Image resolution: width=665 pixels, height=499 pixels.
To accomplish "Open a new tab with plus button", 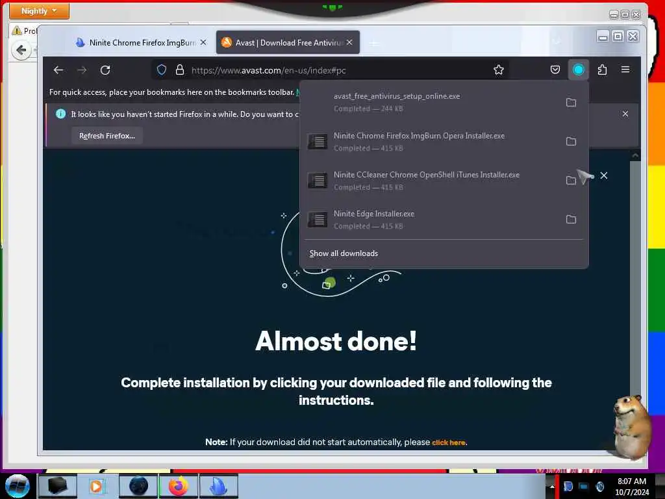I will pos(373,44).
